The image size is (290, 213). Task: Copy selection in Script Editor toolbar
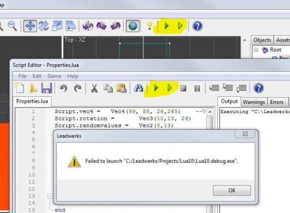coord(108,88)
